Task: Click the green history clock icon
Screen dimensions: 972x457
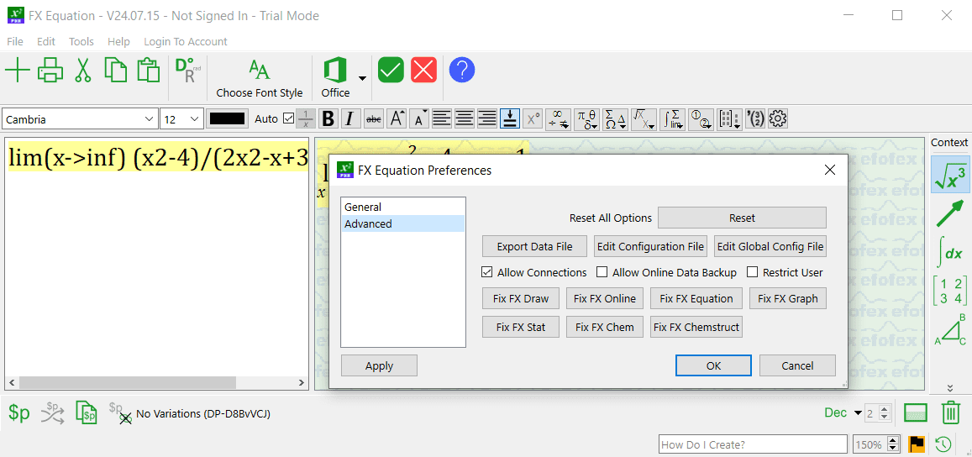Action: tap(943, 444)
